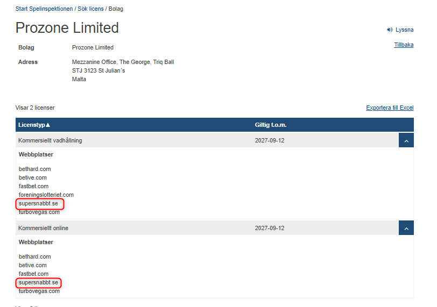Image resolution: width=437 pixels, height=307 pixels.
Task: Select the Kommersiell online row label
Action: [x=44, y=228]
